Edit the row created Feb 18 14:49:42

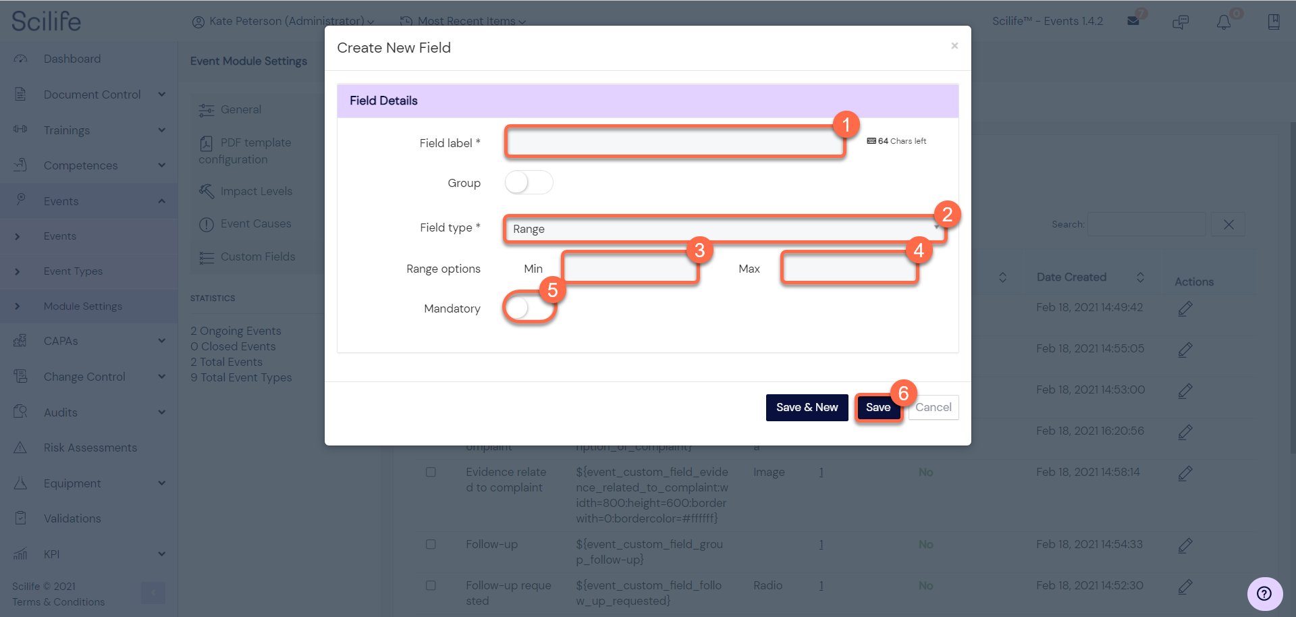[1185, 308]
